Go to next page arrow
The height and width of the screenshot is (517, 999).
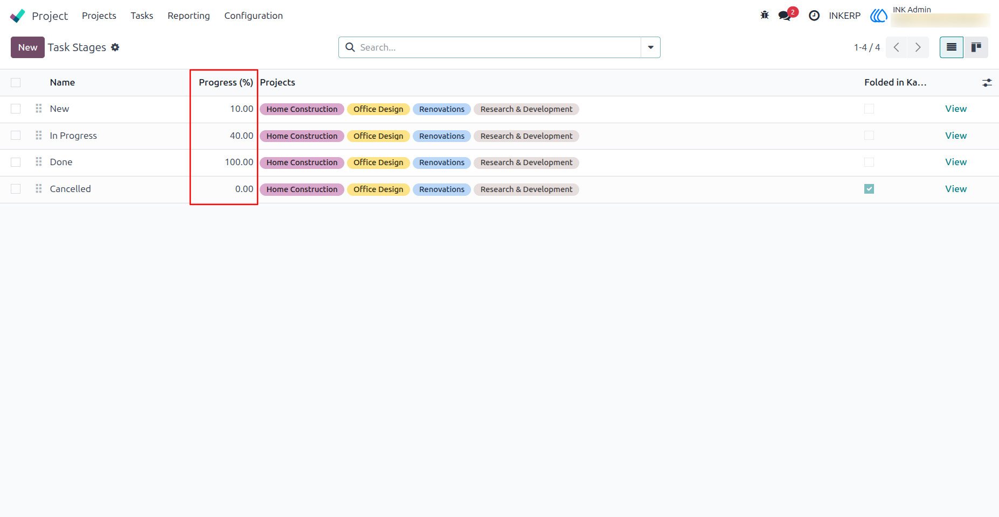point(918,47)
